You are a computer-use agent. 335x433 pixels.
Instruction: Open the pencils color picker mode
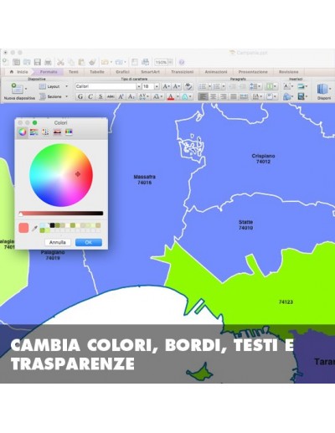(x=69, y=132)
